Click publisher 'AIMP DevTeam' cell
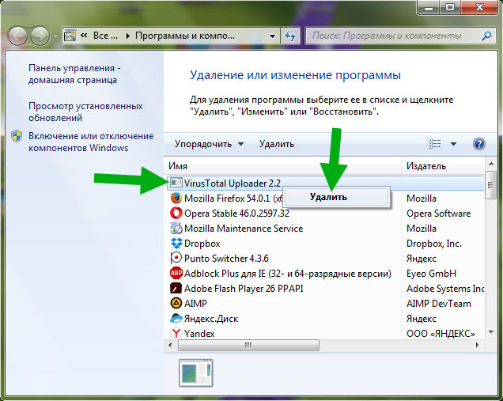This screenshot has height=401, width=503. pos(438,304)
